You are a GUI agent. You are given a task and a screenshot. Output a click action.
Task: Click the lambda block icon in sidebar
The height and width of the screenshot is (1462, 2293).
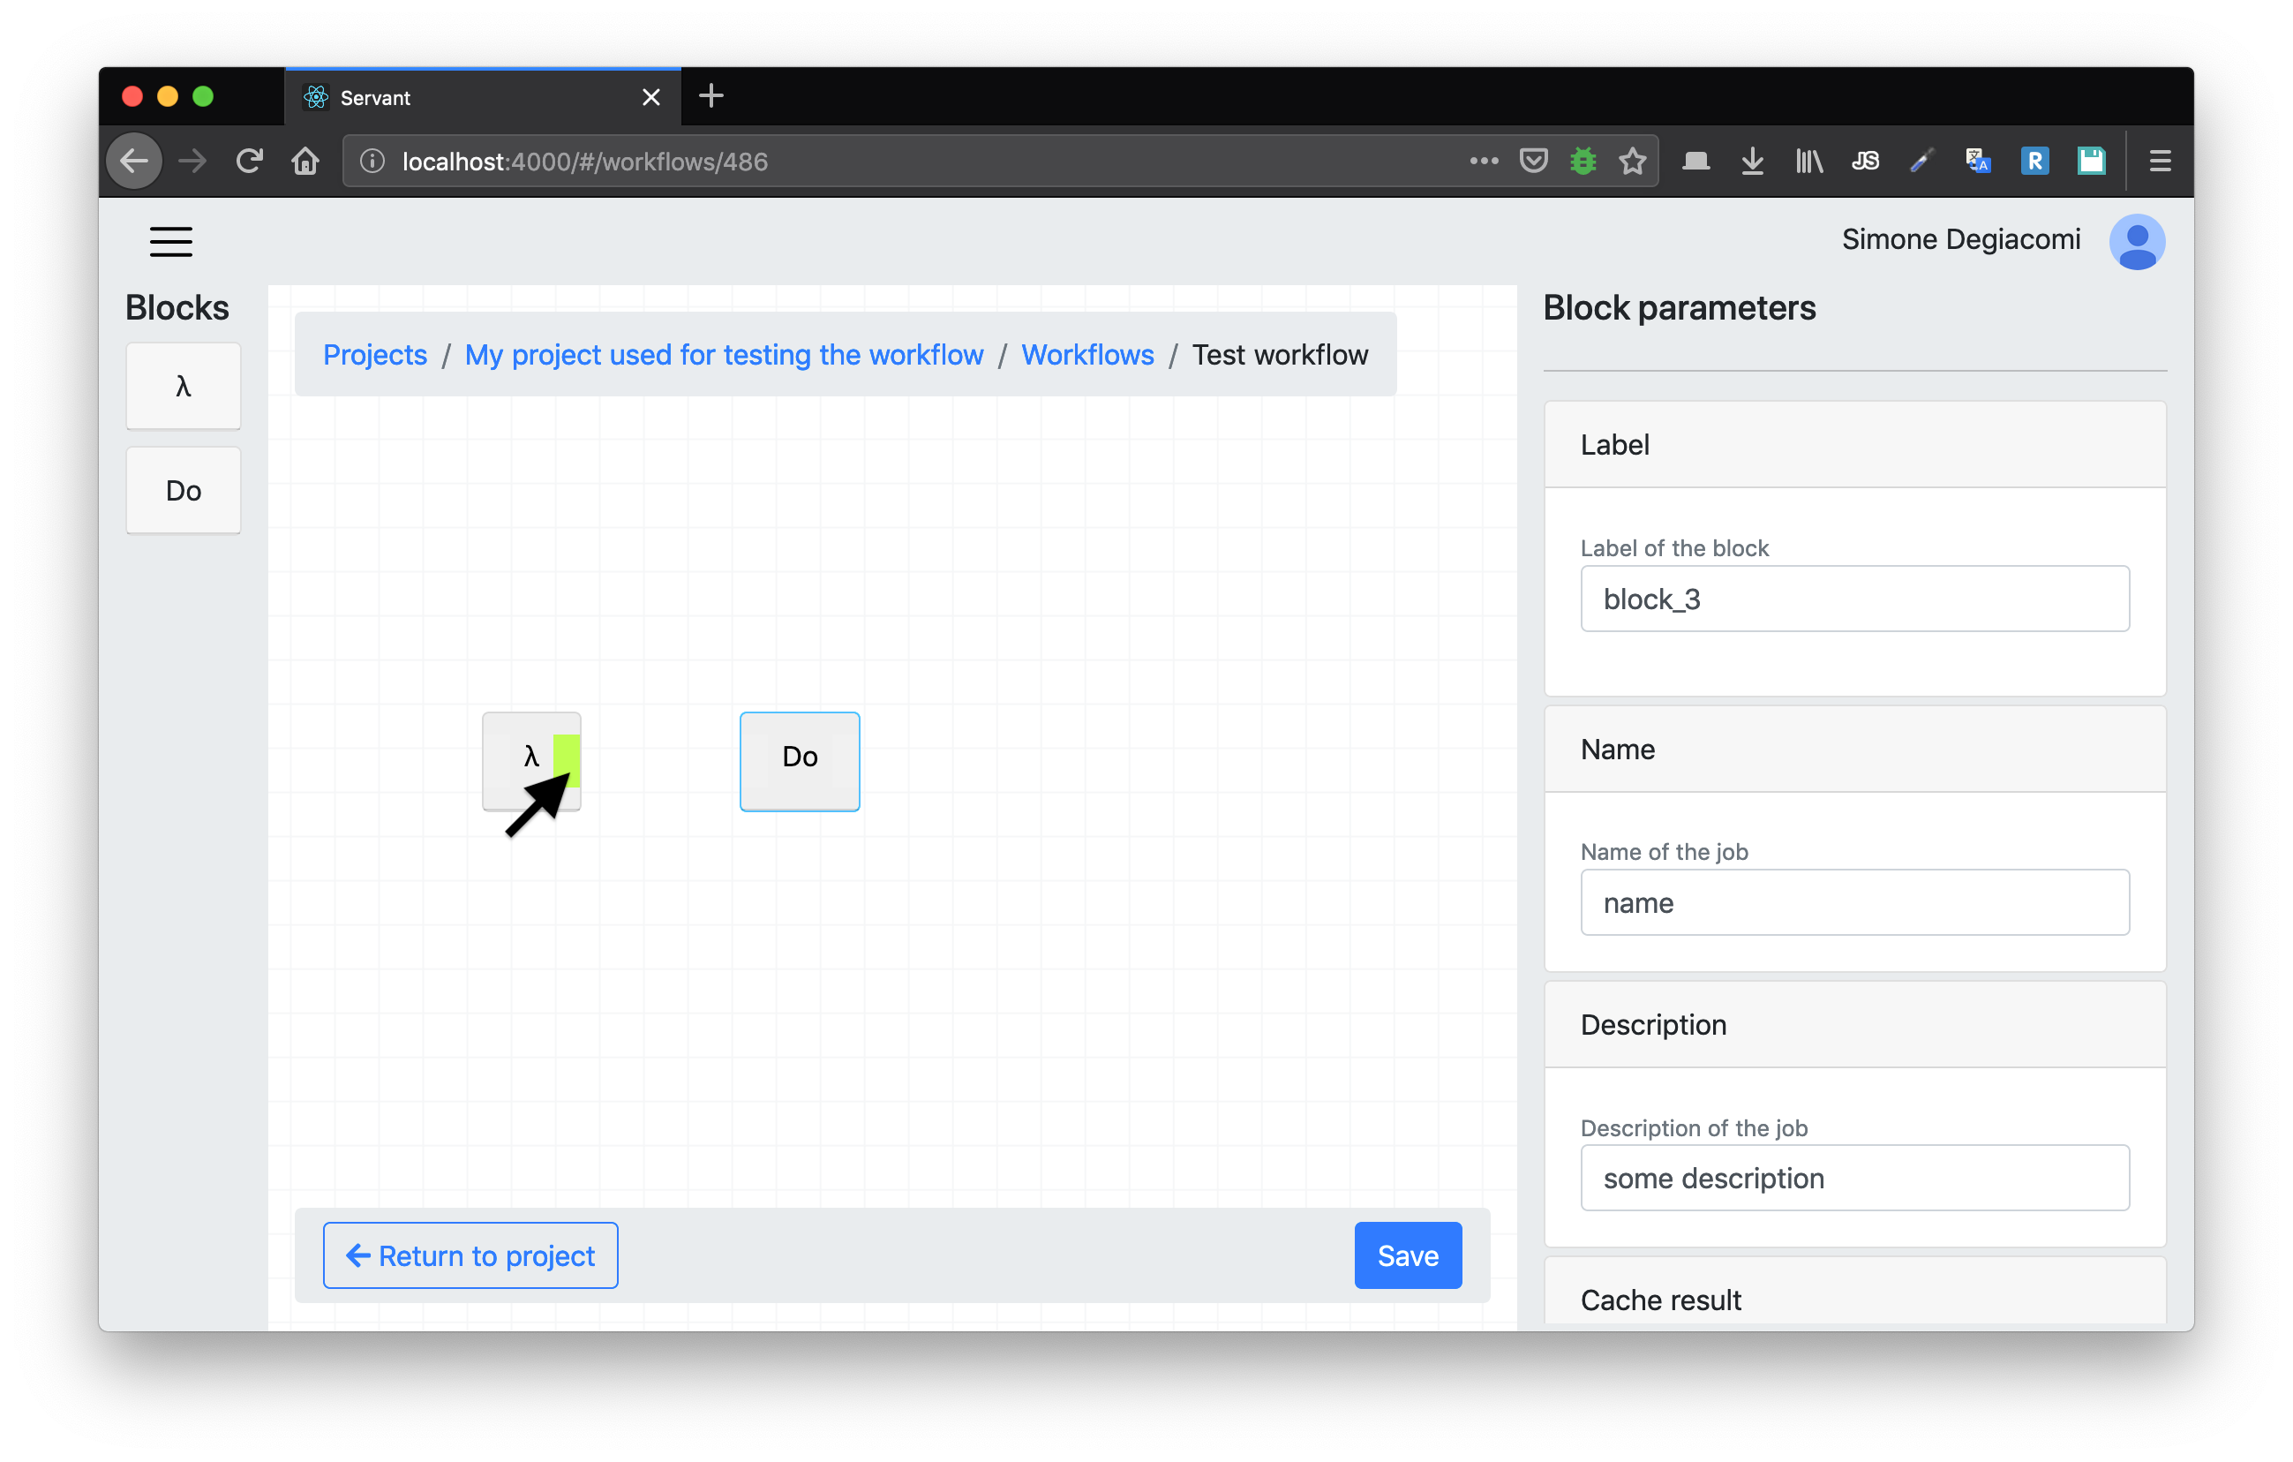185,386
